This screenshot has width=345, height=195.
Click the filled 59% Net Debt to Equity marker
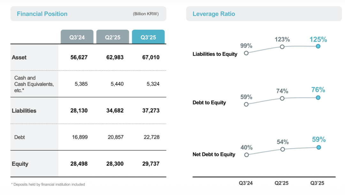[318, 147]
